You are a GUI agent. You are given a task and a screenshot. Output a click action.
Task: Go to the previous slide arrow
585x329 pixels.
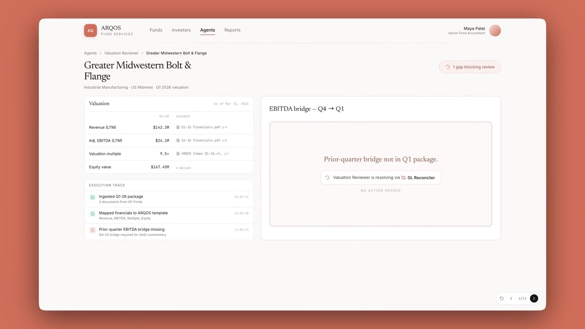(x=511, y=299)
